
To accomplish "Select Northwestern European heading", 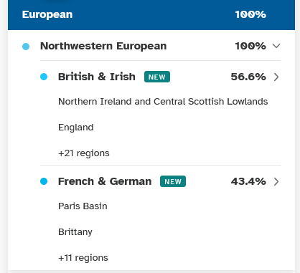I will click(103, 46).
